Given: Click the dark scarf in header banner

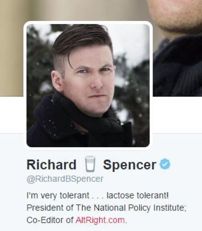Looking at the screenshot, I should [x=178, y=66].
